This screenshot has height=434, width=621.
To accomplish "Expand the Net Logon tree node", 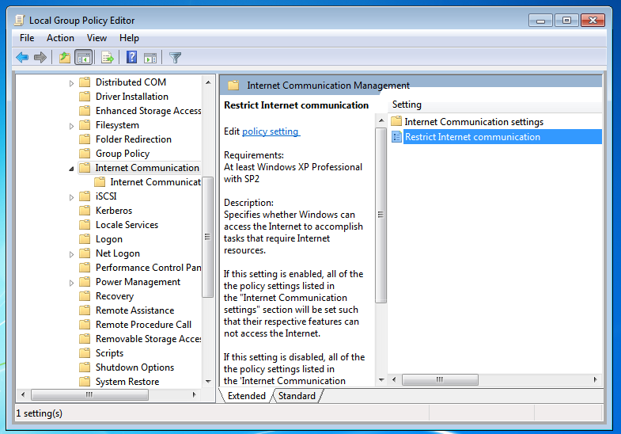I will click(71, 254).
